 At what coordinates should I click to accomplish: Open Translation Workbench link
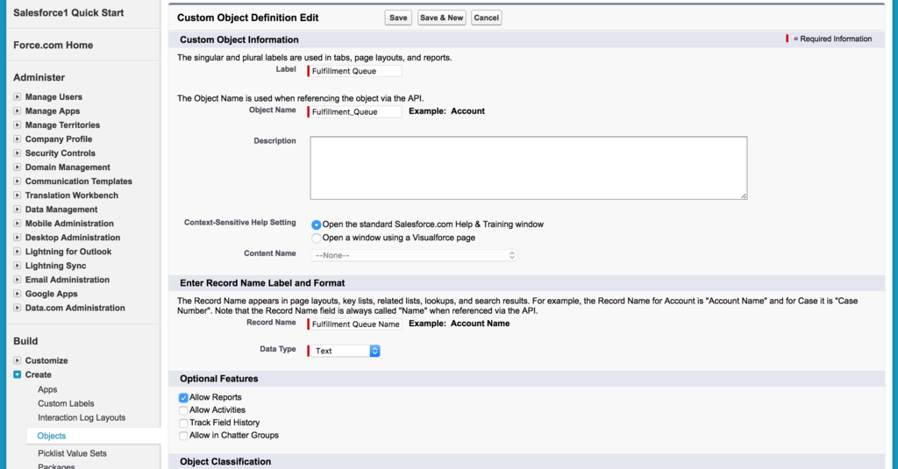(72, 195)
